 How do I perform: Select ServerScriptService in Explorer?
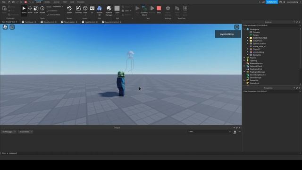click(258, 75)
